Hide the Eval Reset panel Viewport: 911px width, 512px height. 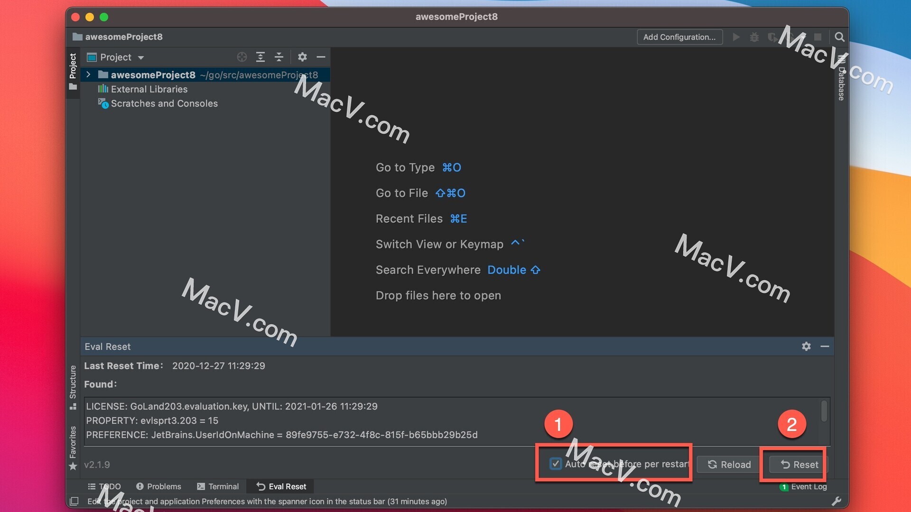tap(825, 347)
